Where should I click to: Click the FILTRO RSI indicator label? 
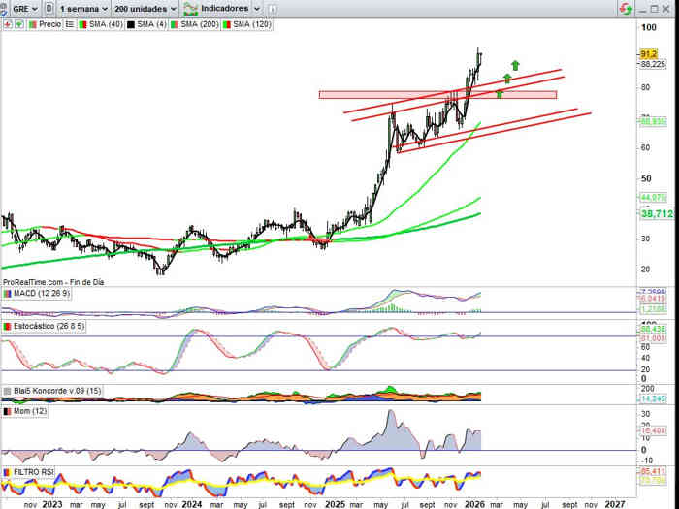[x=34, y=471]
